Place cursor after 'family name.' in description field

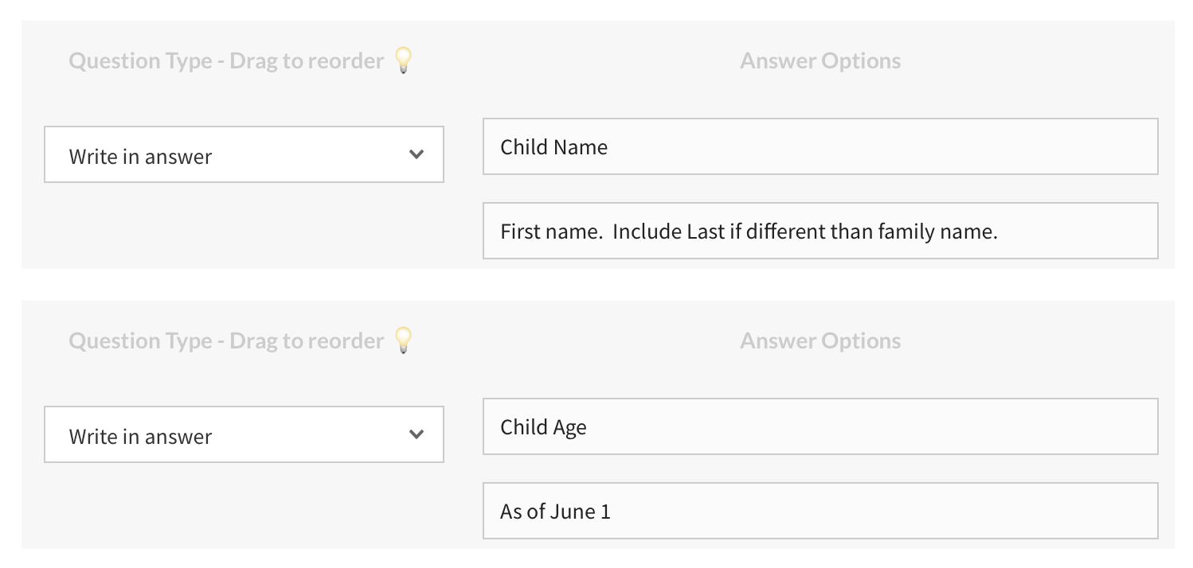coord(1000,231)
